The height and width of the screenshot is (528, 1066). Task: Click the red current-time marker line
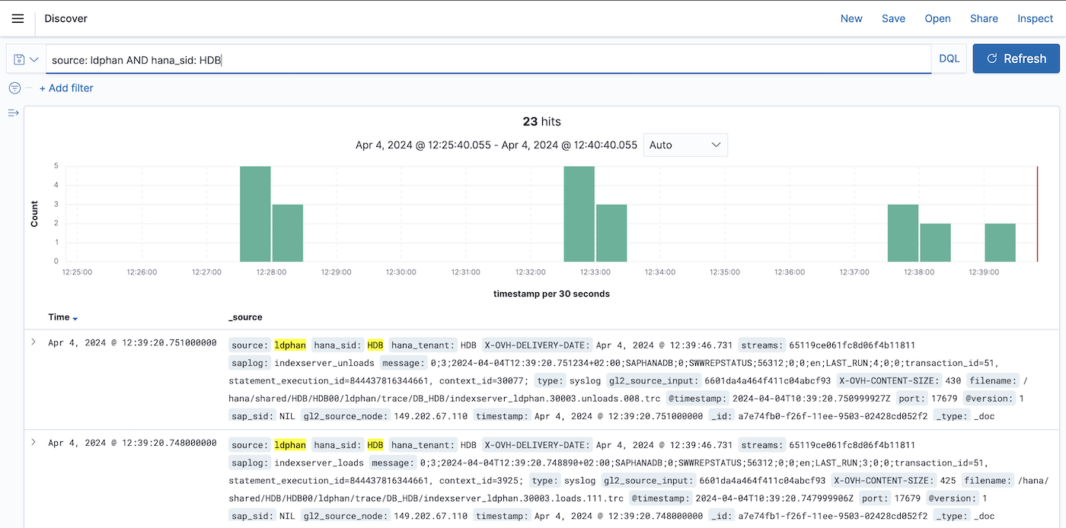(x=1037, y=214)
